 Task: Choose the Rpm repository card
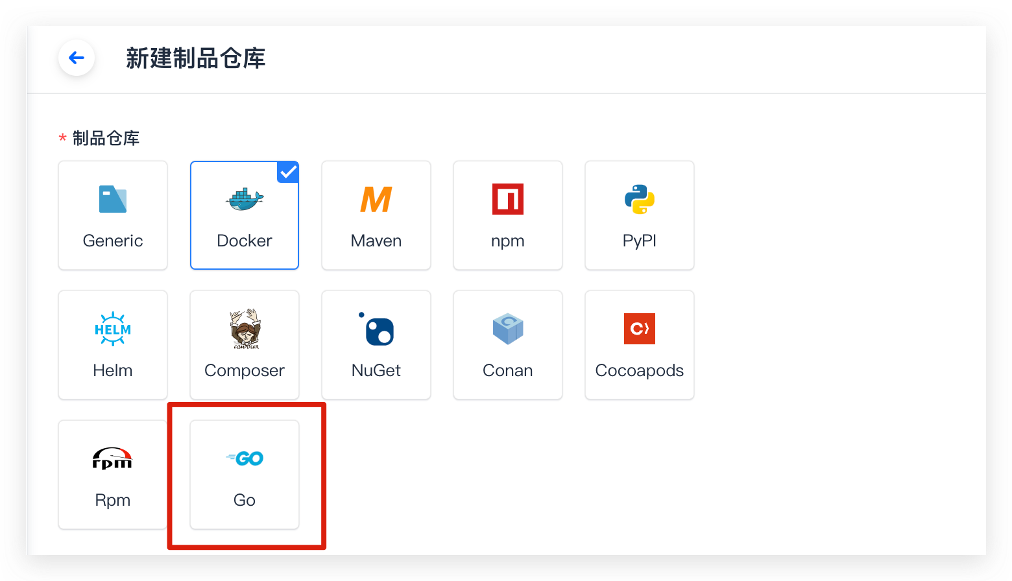pyautogui.click(x=113, y=475)
